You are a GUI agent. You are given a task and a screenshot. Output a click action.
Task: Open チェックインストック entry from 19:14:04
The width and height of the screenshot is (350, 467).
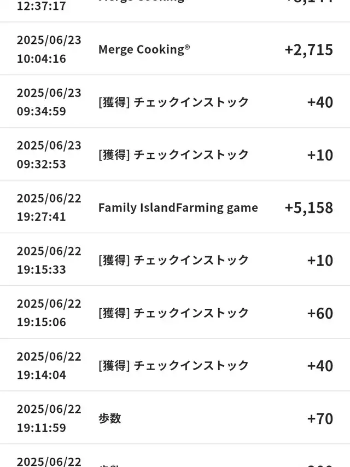pyautogui.click(x=173, y=365)
